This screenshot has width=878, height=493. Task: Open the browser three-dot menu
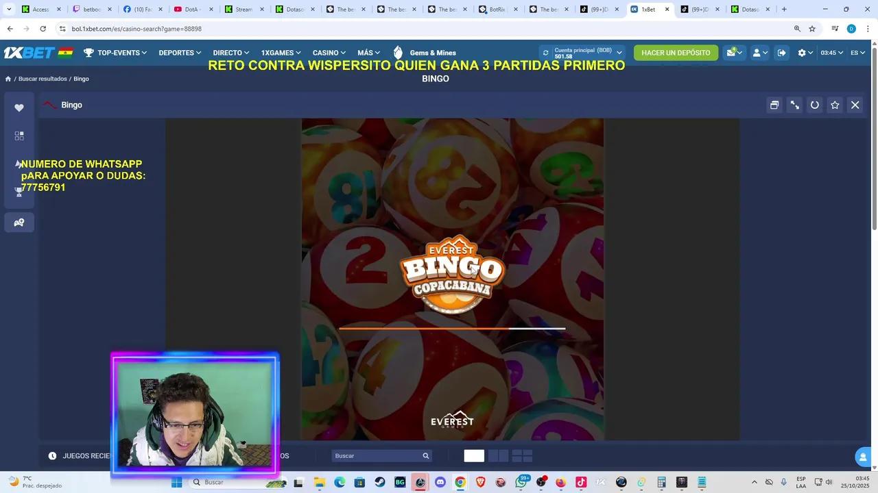click(x=868, y=29)
